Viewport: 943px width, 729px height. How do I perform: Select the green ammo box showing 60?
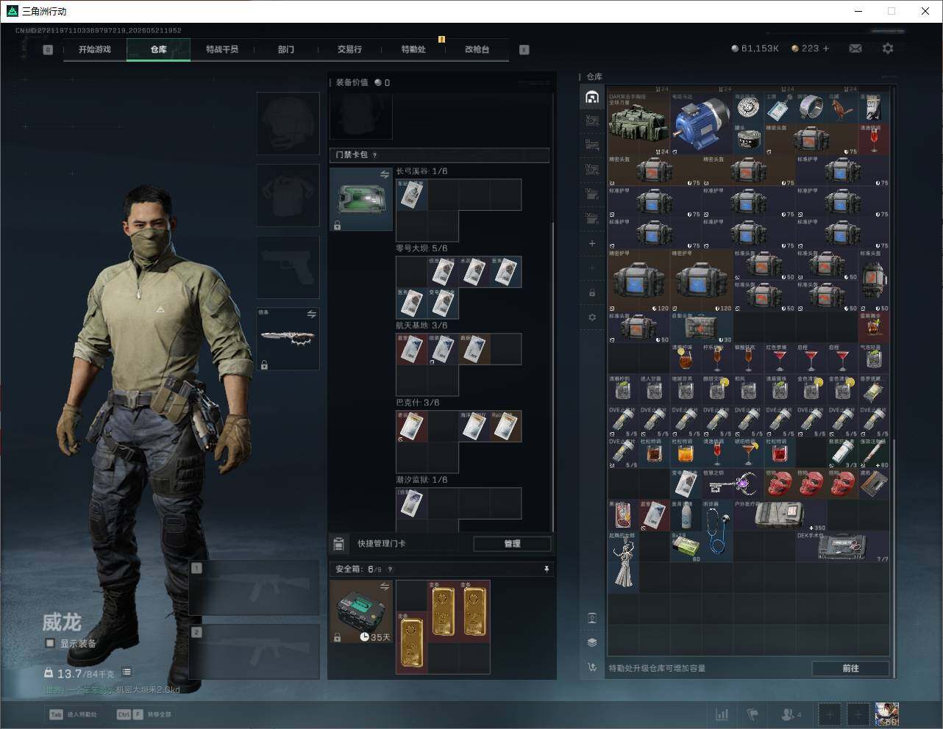686,547
